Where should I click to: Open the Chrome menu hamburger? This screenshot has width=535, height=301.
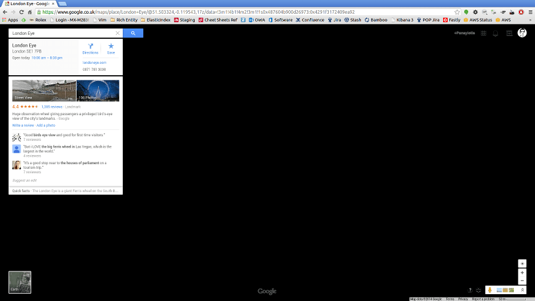(530, 12)
